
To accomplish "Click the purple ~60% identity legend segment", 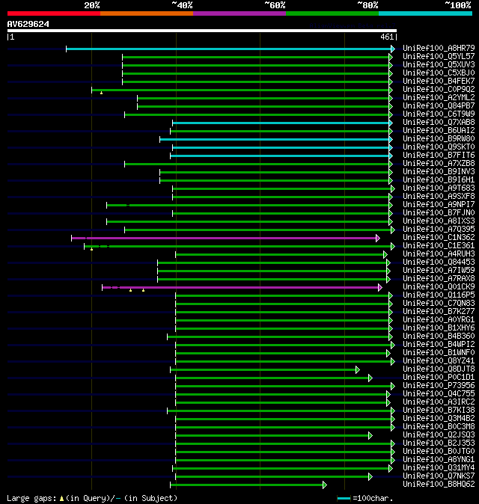I will [x=239, y=13].
